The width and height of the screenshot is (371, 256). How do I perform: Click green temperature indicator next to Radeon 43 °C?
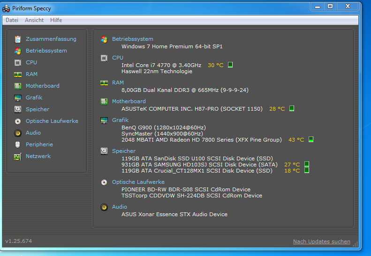(311, 139)
